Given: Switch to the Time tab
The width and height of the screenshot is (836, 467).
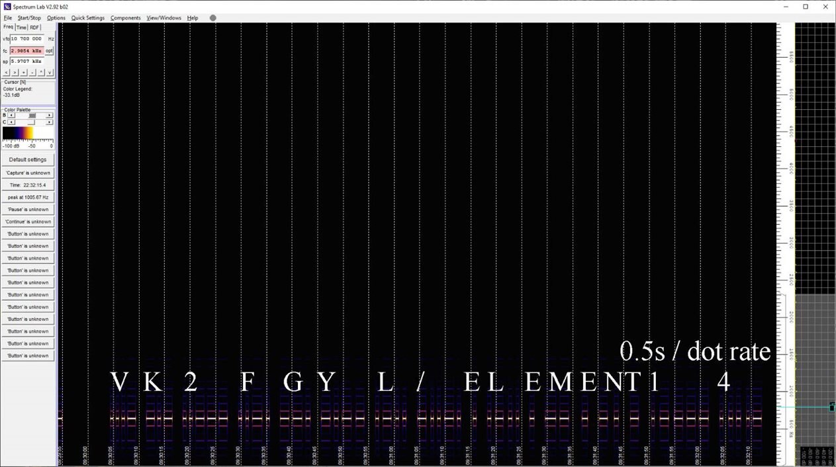Looking at the screenshot, I should point(21,27).
